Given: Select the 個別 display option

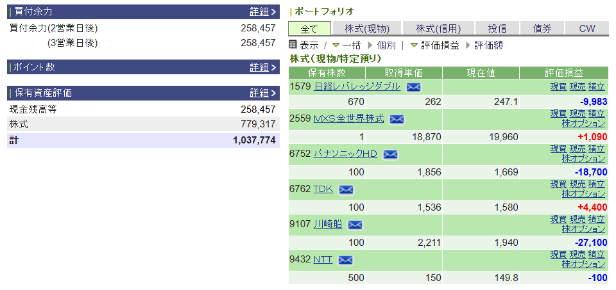Looking at the screenshot, I should (x=386, y=45).
